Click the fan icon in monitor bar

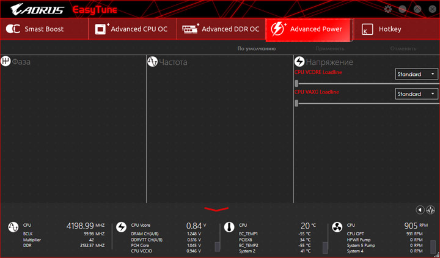[x=337, y=227]
